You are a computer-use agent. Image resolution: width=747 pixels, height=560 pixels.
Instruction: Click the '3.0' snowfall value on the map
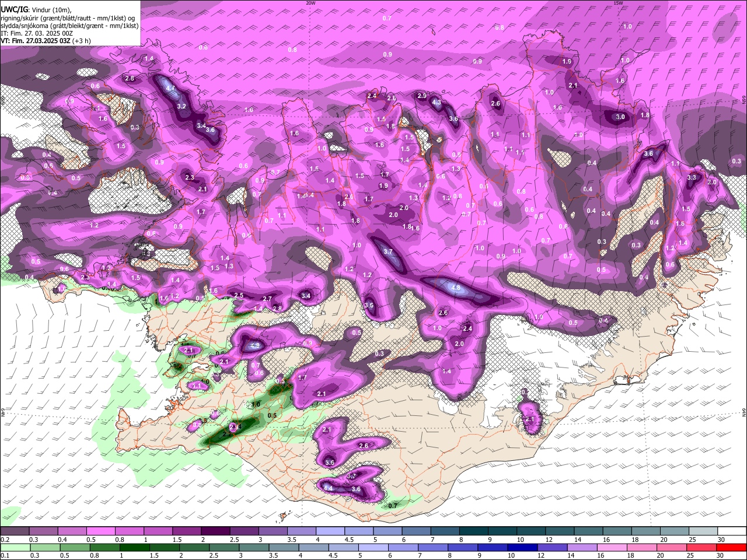(620, 117)
